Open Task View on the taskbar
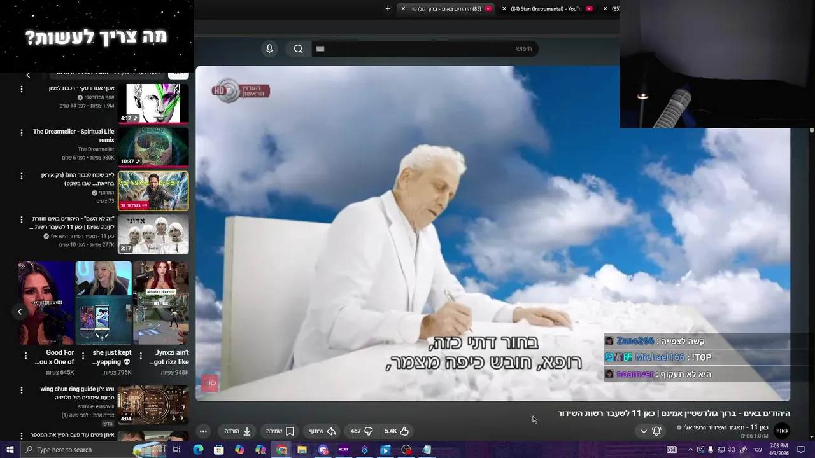Viewport: 815px width, 458px height. pyautogui.click(x=176, y=450)
